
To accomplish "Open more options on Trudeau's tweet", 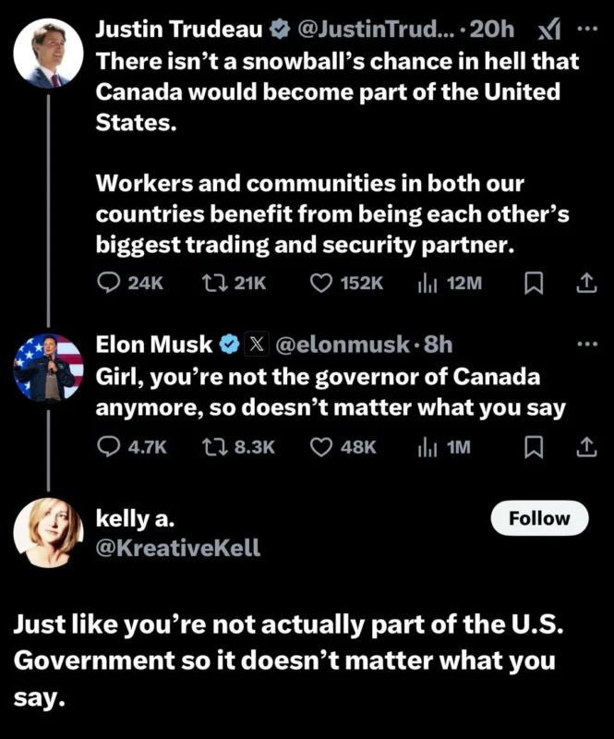I will pyautogui.click(x=586, y=29).
